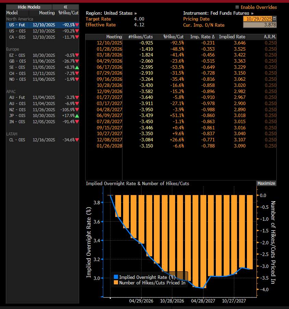The image size is (289, 309).
Task: Click the +51.1% hike/cut value
Action: coord(177,115)
